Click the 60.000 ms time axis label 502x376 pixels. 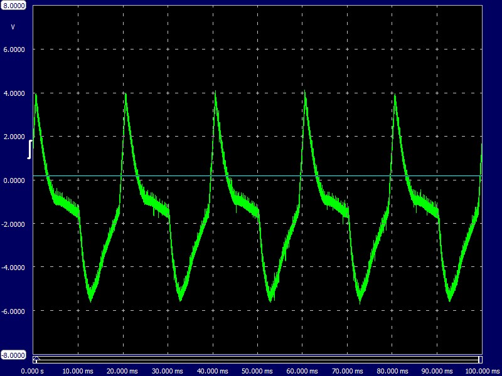click(x=302, y=371)
